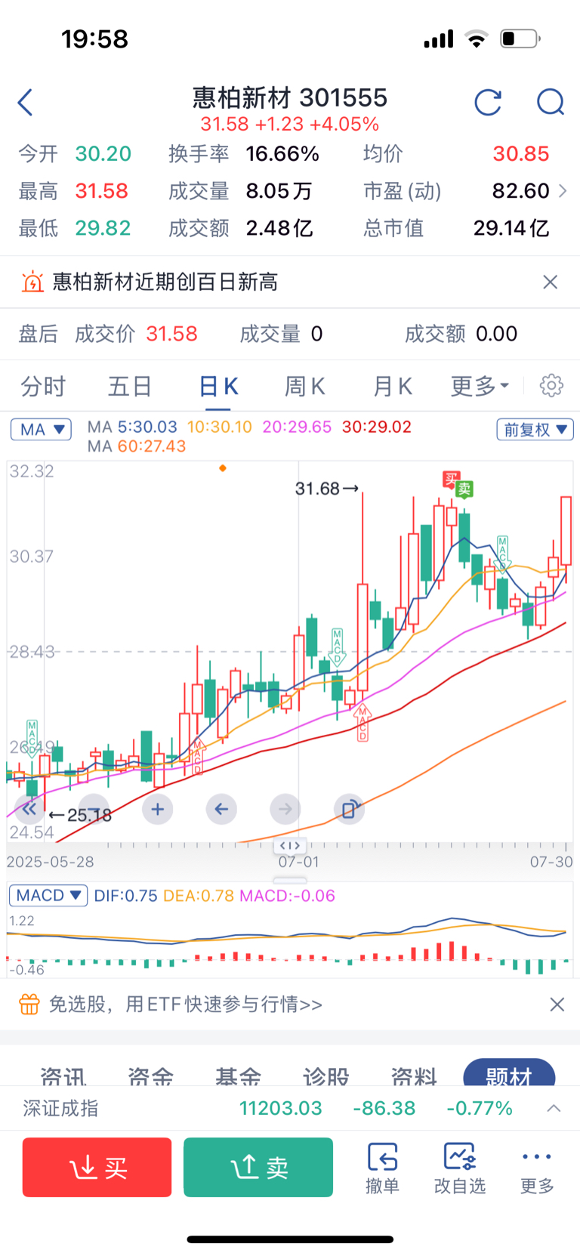Viewport: 580px width, 1256px height.
Task: Dismiss the 百日新高 alert banner
Action: coord(551,282)
